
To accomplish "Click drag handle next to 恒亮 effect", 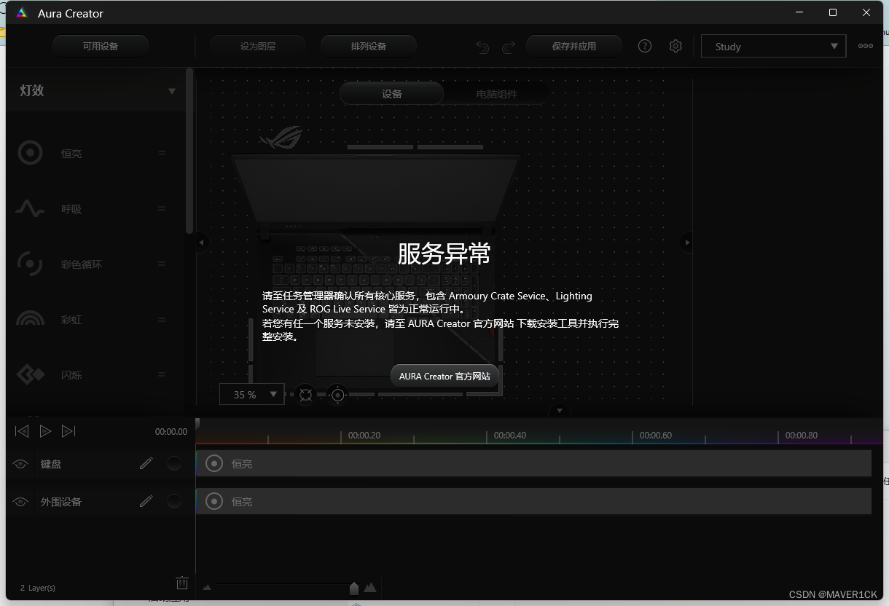I will point(162,153).
